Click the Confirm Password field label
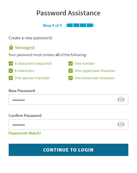The image size is (137, 173). [25, 116]
